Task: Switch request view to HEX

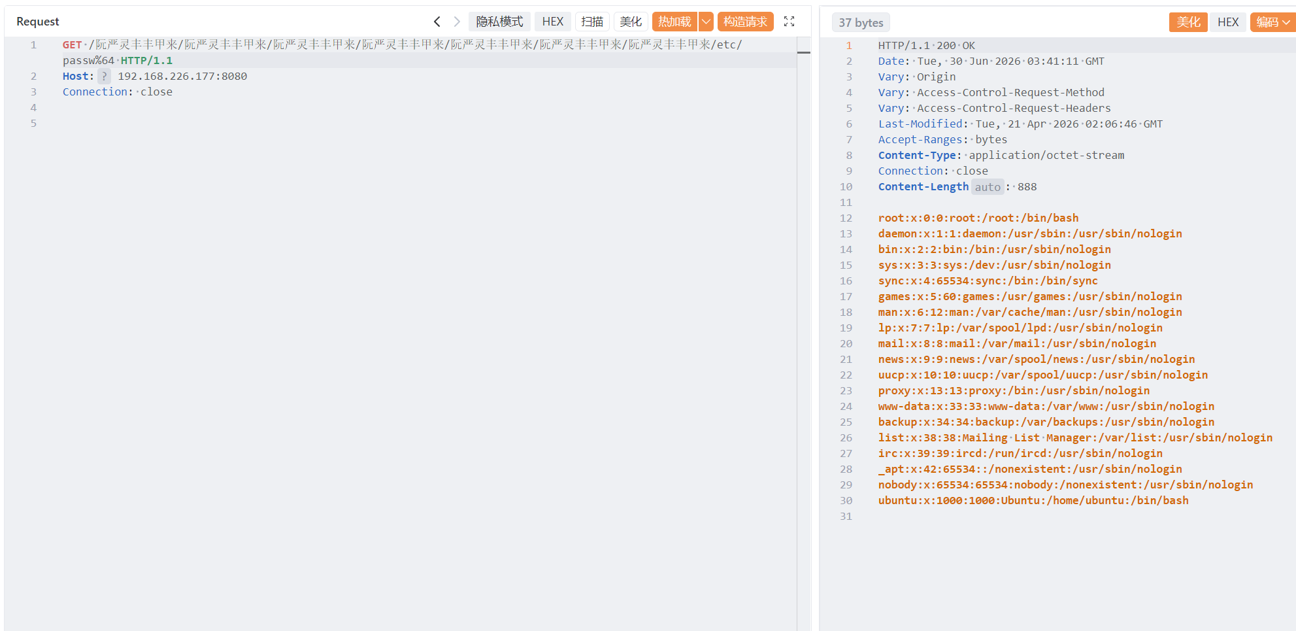Action: click(552, 22)
